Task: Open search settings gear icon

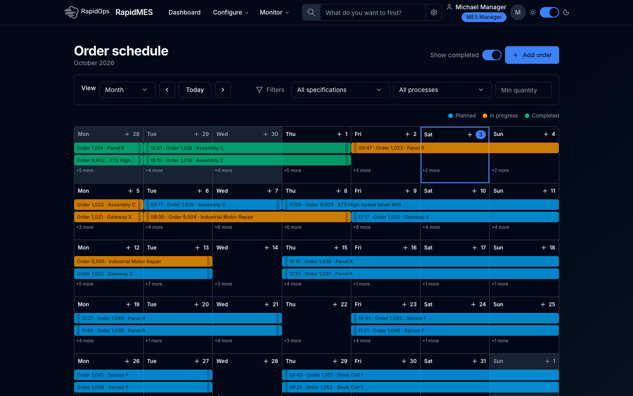Action: [434, 12]
